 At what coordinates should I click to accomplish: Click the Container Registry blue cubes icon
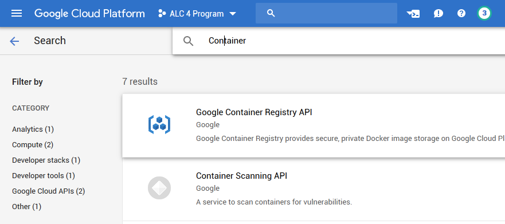[x=159, y=124]
